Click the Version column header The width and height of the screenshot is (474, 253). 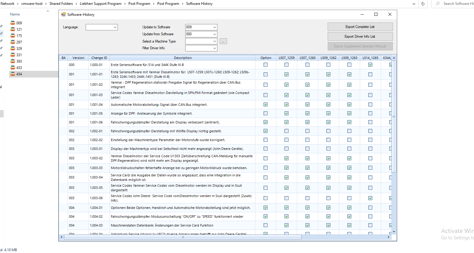point(78,58)
